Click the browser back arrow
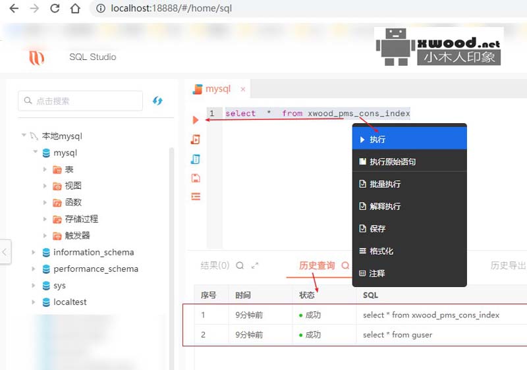The image size is (527, 370). point(14,9)
